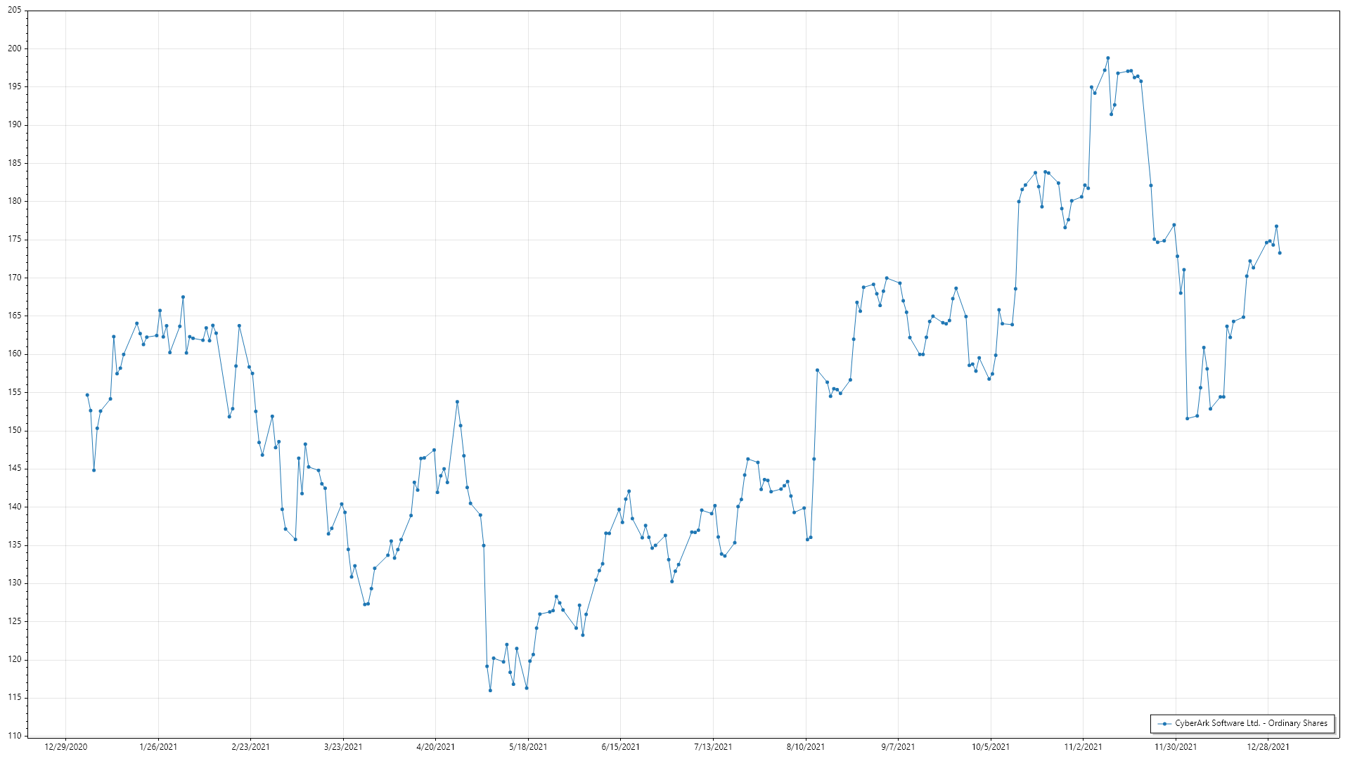Screen dimensions: 1350x759
Task: Click the 205 y-axis value label
Action: tap(14, 11)
